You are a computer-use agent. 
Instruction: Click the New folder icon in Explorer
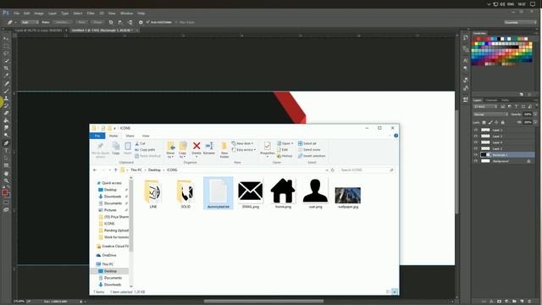point(224,146)
